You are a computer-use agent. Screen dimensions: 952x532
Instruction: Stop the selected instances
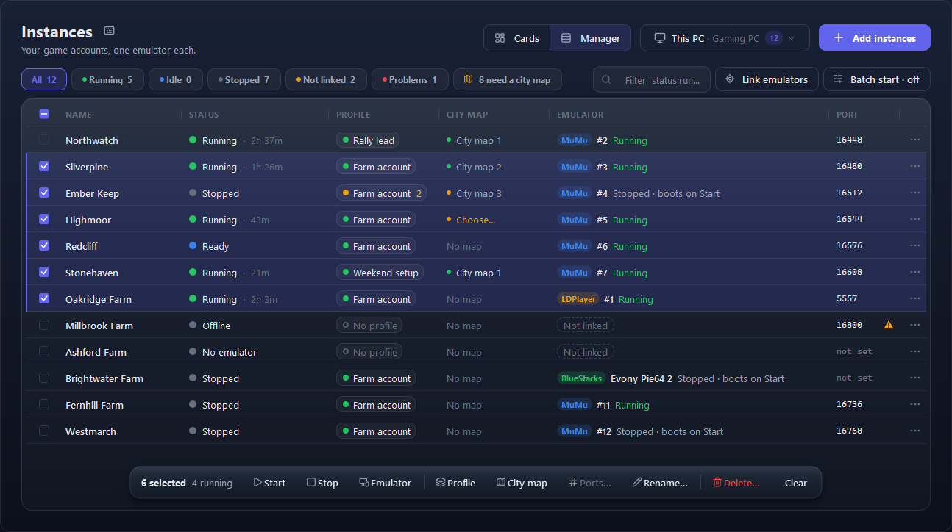[x=322, y=483]
